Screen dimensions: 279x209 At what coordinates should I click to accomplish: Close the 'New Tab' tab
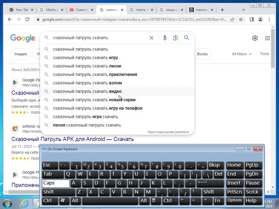(32, 10)
